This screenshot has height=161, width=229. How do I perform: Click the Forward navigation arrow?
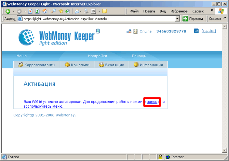pyautogui.click(x=19, y=11)
